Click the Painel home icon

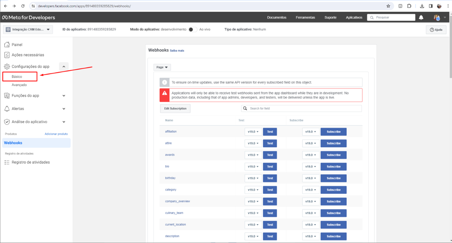[x=7, y=44]
